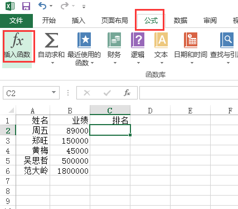Click the Undo arrow icon

tap(42, 6)
